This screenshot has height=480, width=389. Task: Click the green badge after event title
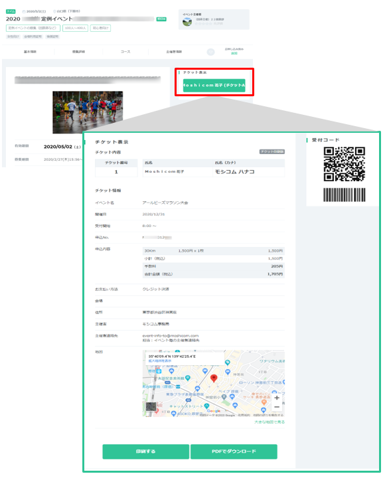click(x=161, y=19)
